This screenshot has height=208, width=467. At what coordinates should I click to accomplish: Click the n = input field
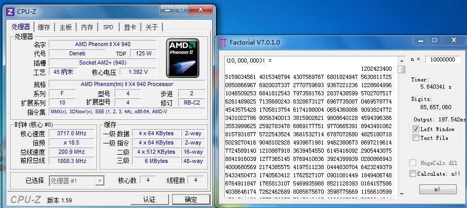443,59
